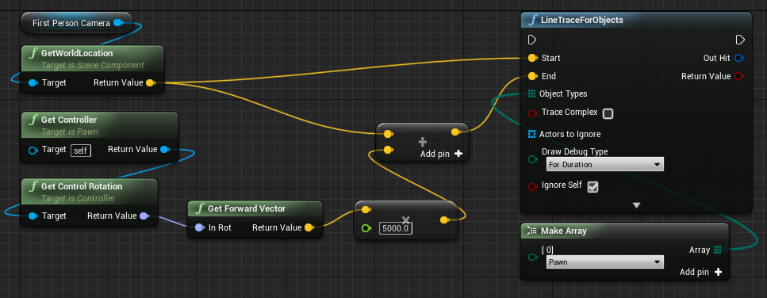This screenshot has height=298, width=767.
Task: Uncheck the Ignore Self checkbox
Action: pos(593,186)
